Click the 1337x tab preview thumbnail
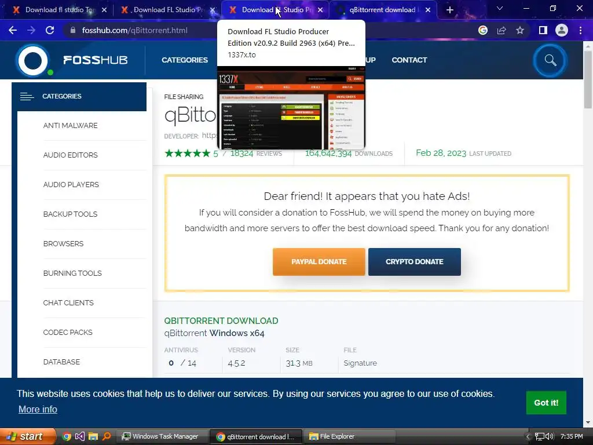 [291, 108]
